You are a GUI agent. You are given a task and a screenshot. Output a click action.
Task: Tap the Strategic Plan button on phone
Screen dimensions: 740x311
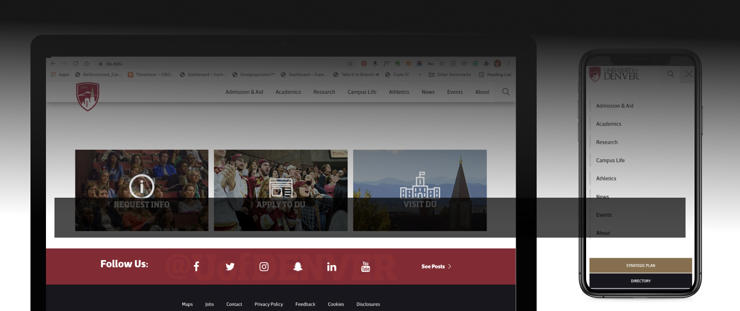click(x=641, y=266)
